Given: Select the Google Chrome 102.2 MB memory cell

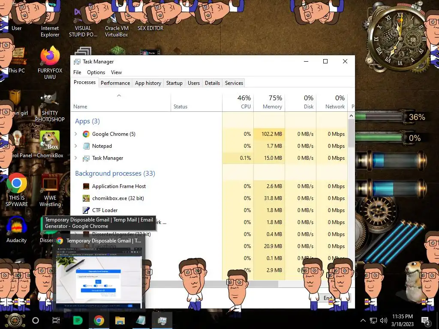Looking at the screenshot, I should click(x=269, y=134).
